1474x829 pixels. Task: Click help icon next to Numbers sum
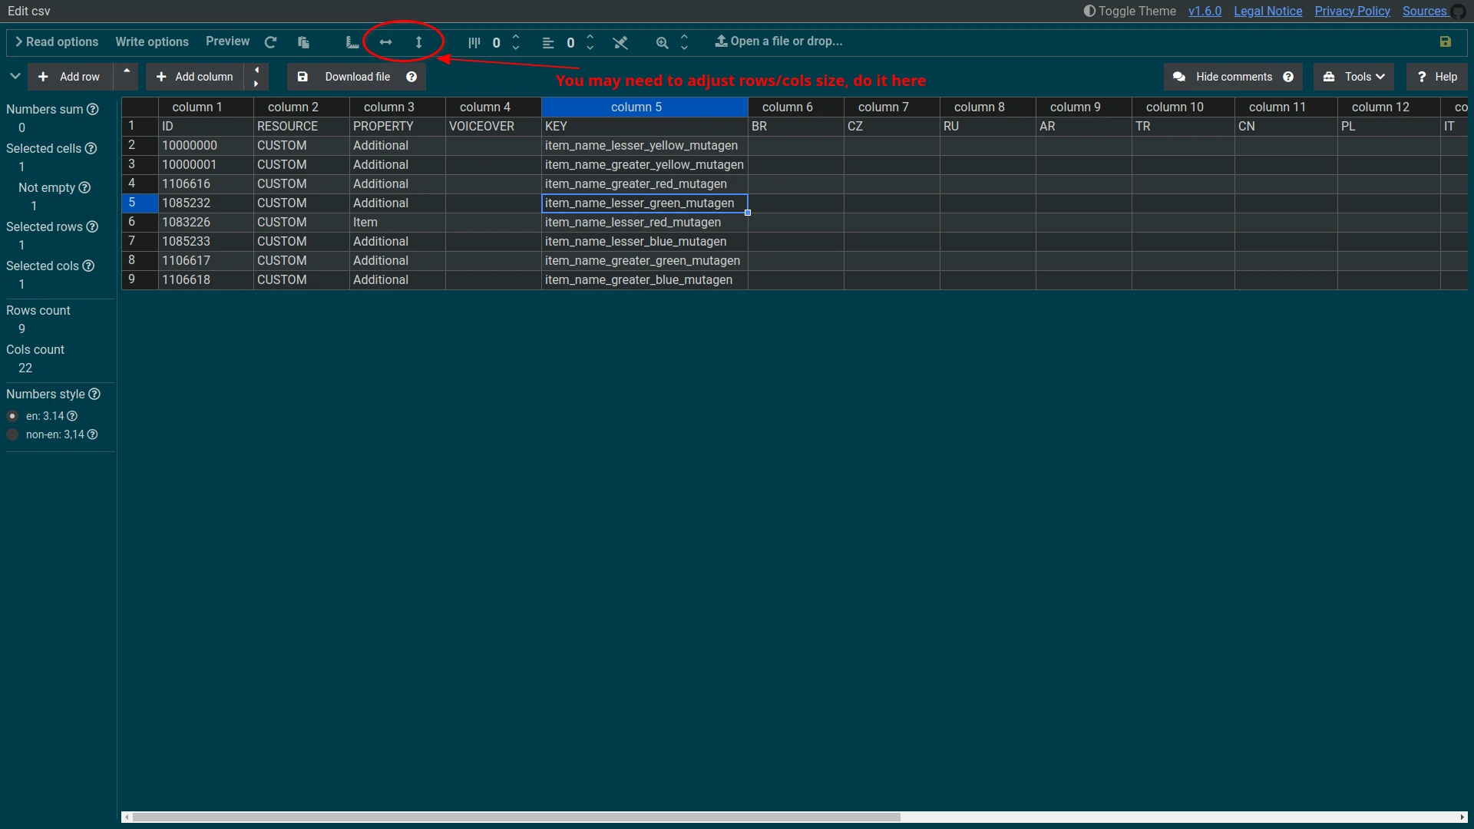point(93,109)
